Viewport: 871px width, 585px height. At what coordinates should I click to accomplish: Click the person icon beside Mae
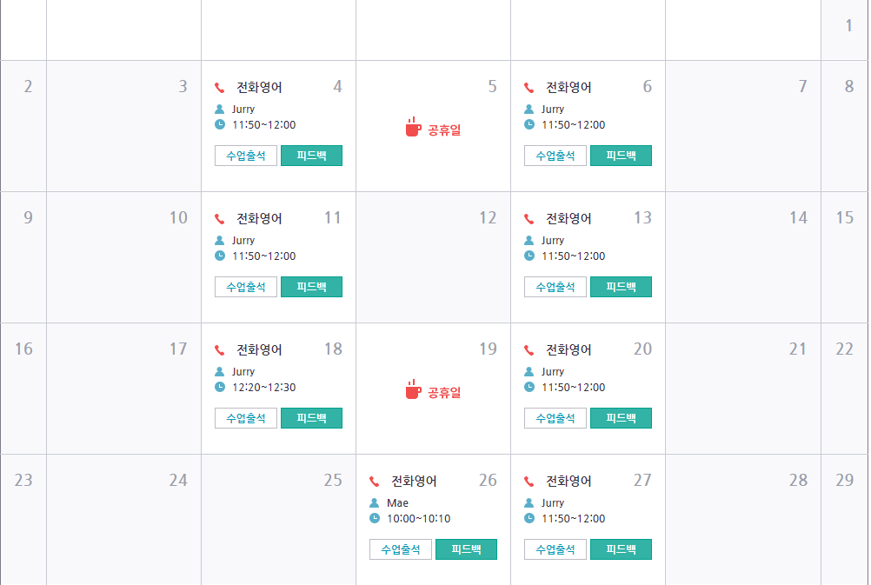coord(375,502)
